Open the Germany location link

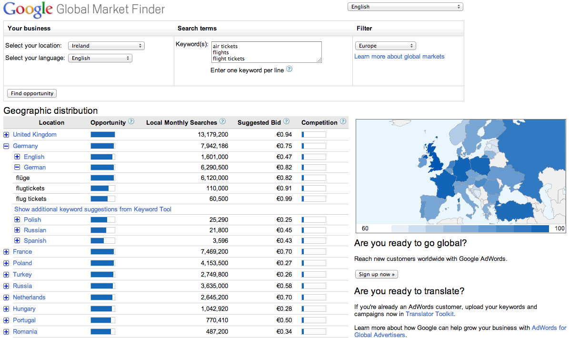tap(25, 146)
